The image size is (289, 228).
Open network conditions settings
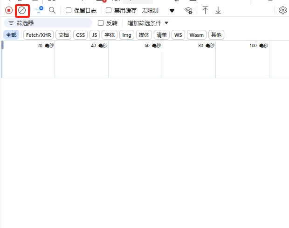tap(188, 11)
